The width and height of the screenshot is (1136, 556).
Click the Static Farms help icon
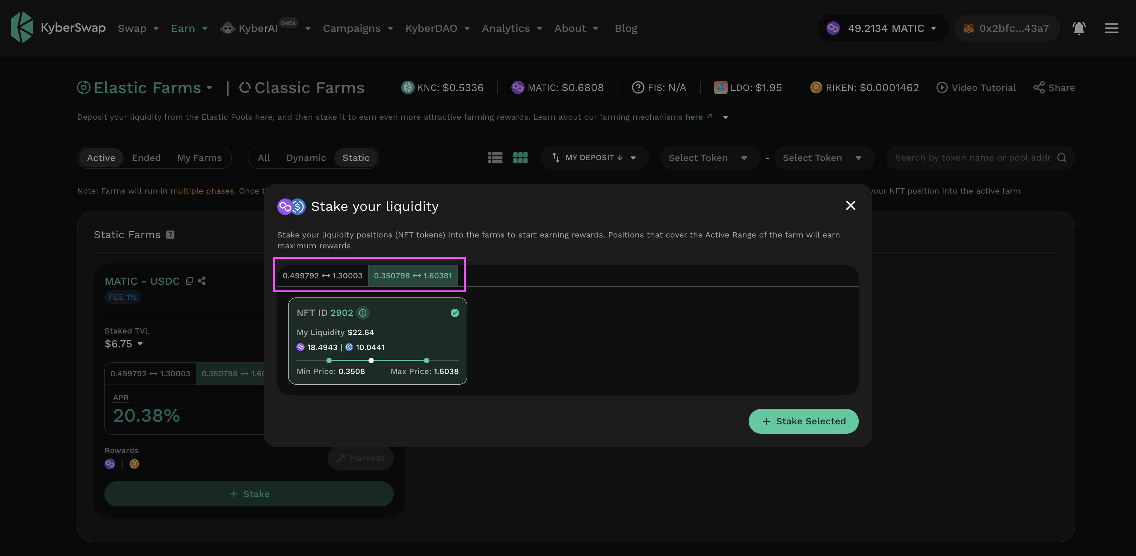tap(170, 235)
